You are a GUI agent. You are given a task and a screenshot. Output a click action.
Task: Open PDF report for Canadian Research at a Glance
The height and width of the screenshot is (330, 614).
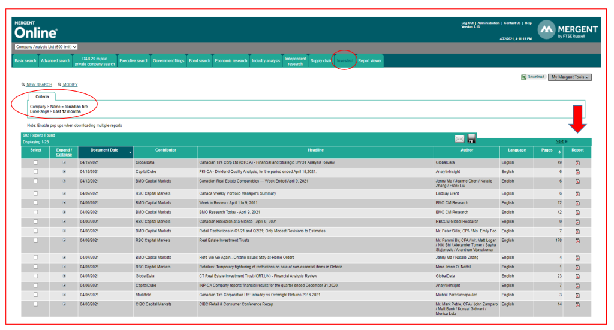[577, 222]
